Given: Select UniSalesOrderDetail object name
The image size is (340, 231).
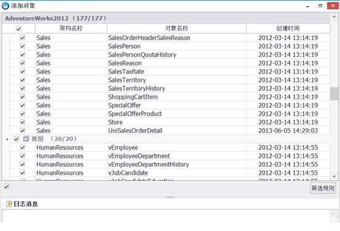Looking at the screenshot, I should point(135,131).
